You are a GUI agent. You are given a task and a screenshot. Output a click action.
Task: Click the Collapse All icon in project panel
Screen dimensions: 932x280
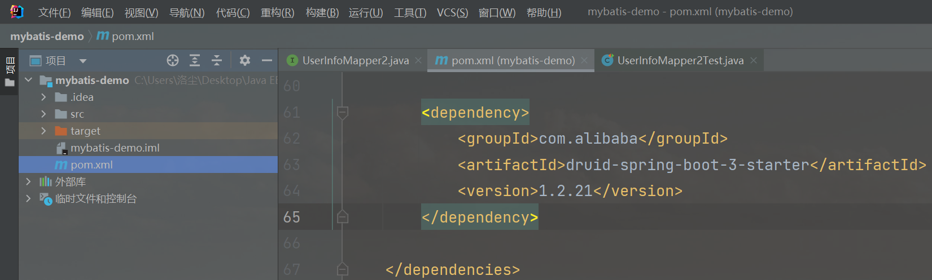217,60
